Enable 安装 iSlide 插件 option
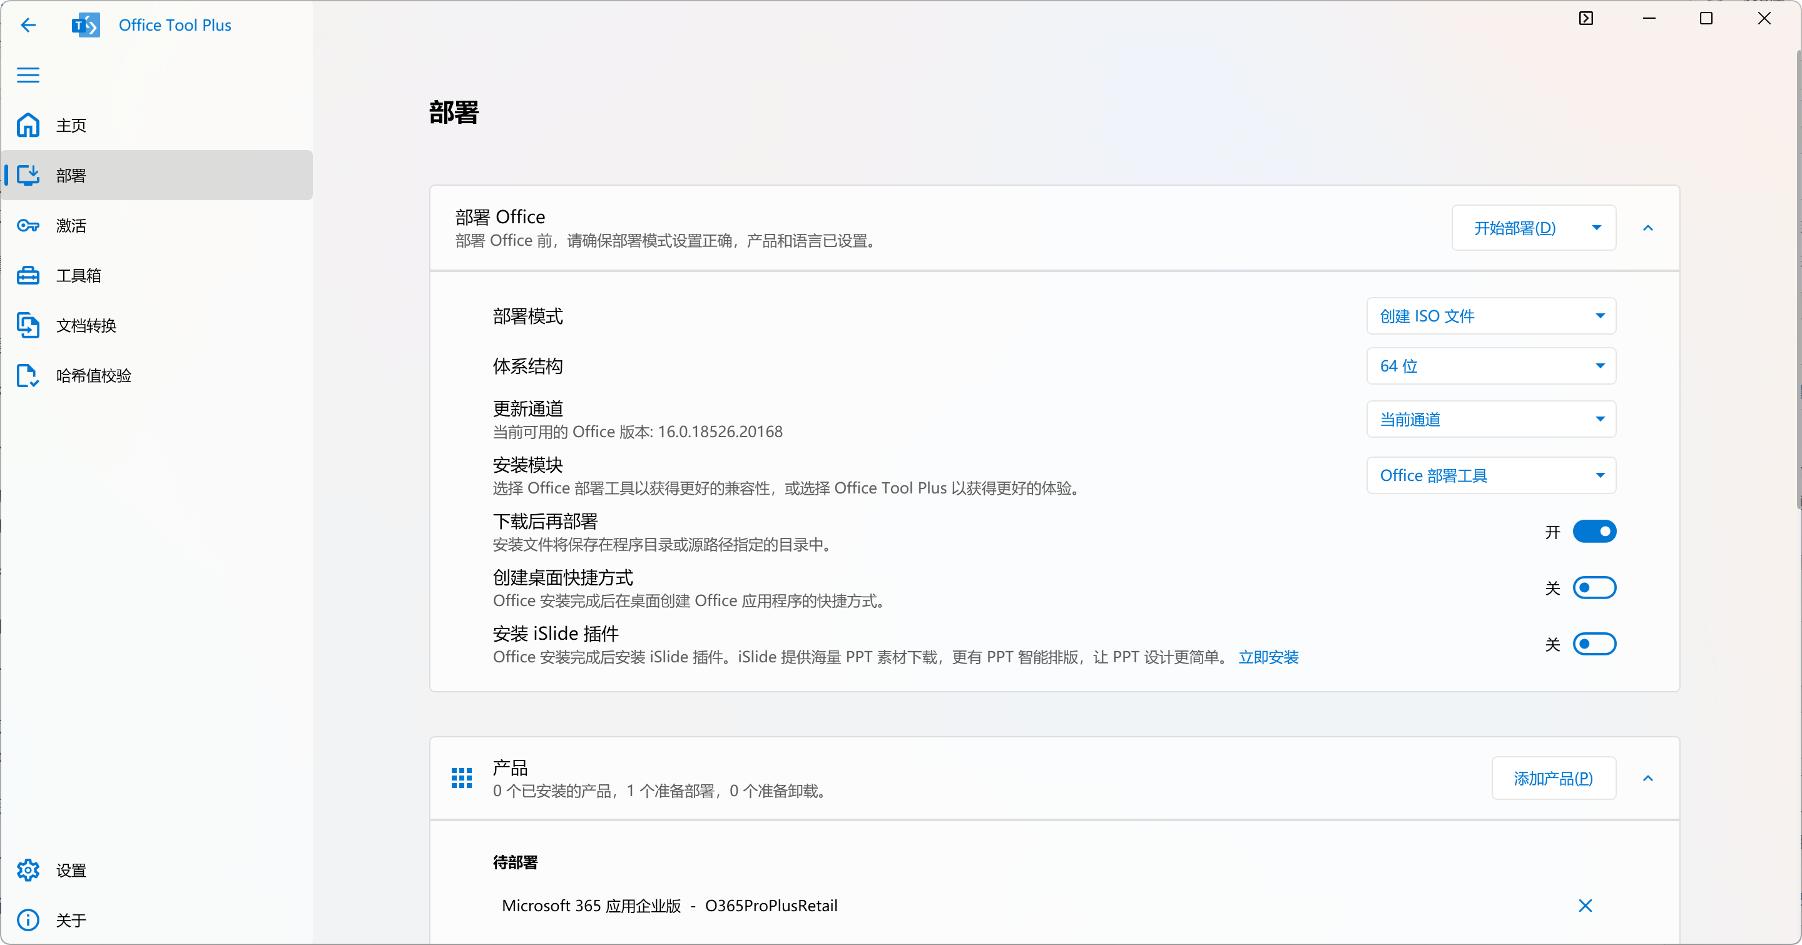 [1595, 644]
